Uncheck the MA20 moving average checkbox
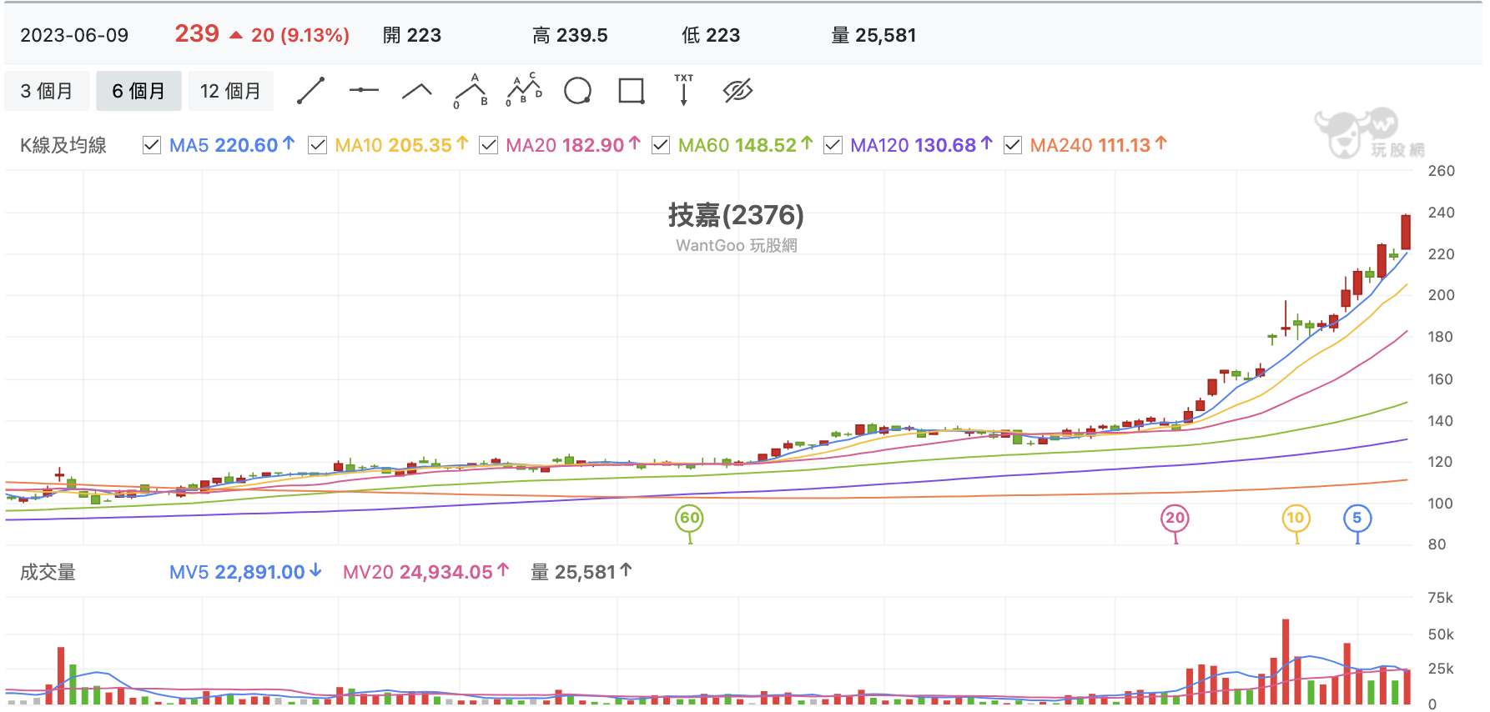 click(489, 145)
